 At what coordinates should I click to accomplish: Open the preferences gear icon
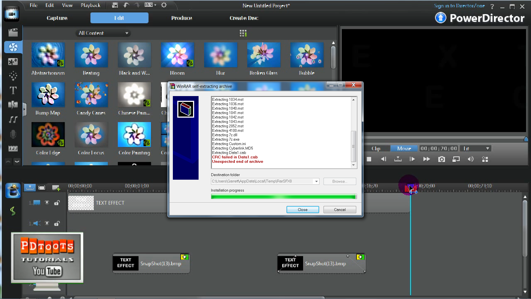pyautogui.click(x=164, y=5)
